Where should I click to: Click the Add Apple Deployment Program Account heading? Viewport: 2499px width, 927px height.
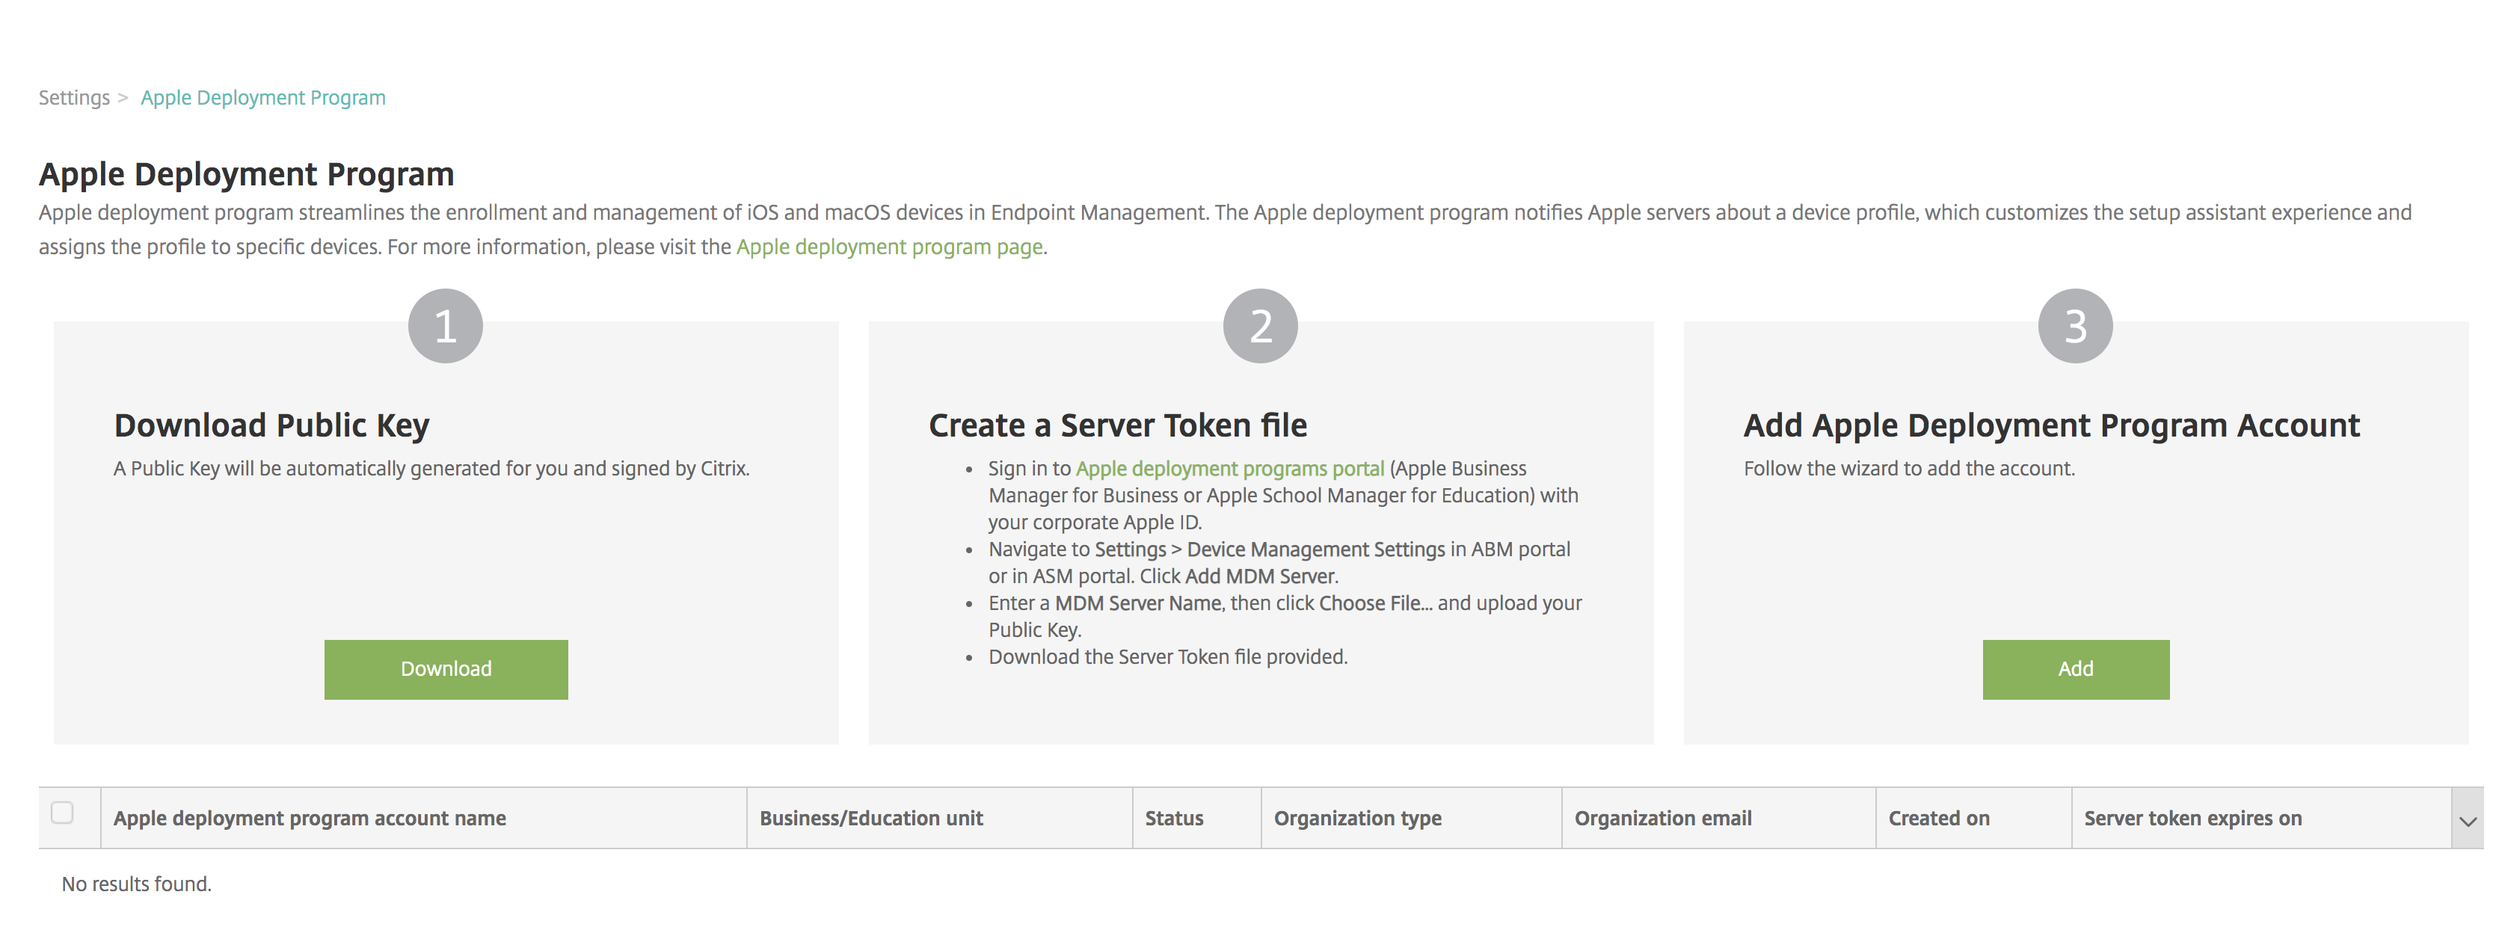coord(2051,425)
